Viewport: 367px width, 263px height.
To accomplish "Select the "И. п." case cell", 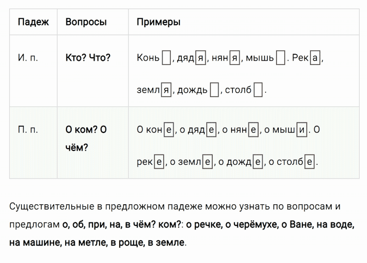I will click(28, 58).
